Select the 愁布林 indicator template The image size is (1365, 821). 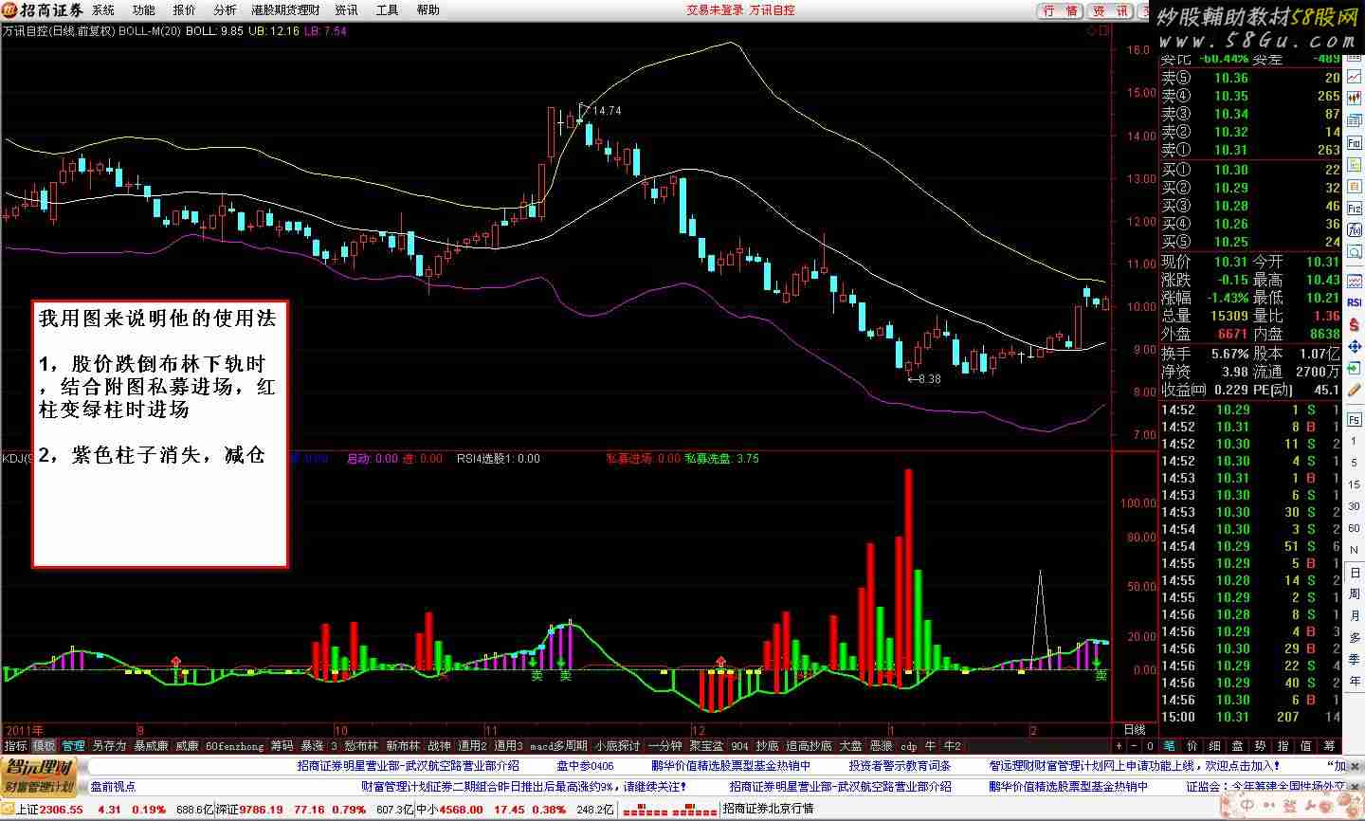pos(360,746)
